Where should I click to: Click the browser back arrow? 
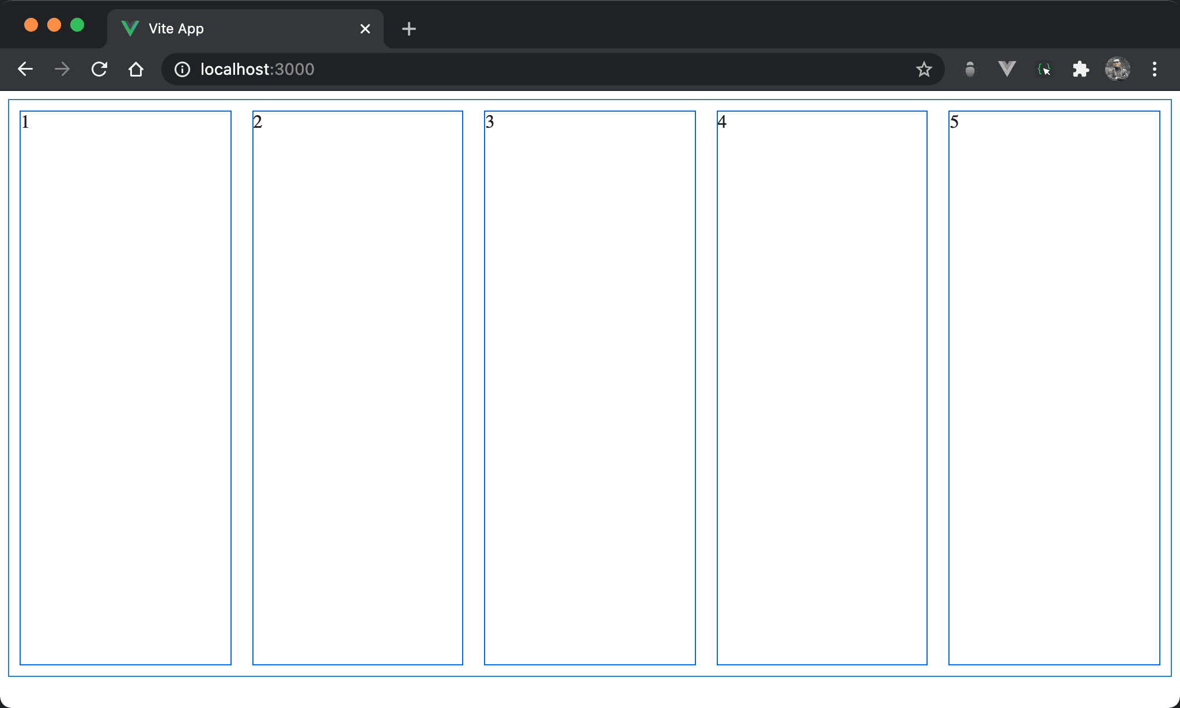coord(25,70)
